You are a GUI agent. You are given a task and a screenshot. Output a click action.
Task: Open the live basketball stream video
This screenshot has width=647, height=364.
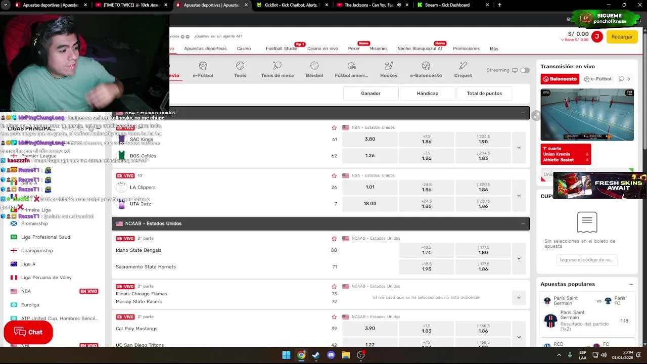click(587, 115)
